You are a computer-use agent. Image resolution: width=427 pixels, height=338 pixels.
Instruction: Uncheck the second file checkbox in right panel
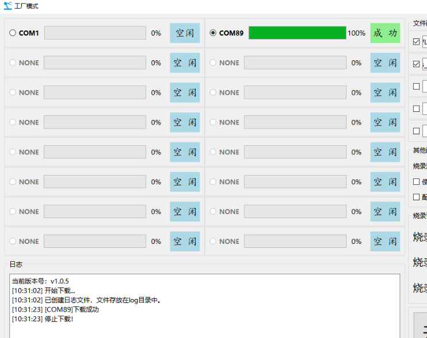point(417,64)
